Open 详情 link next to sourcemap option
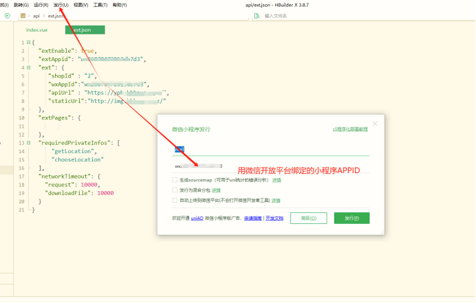The image size is (476, 303). pos(277,180)
